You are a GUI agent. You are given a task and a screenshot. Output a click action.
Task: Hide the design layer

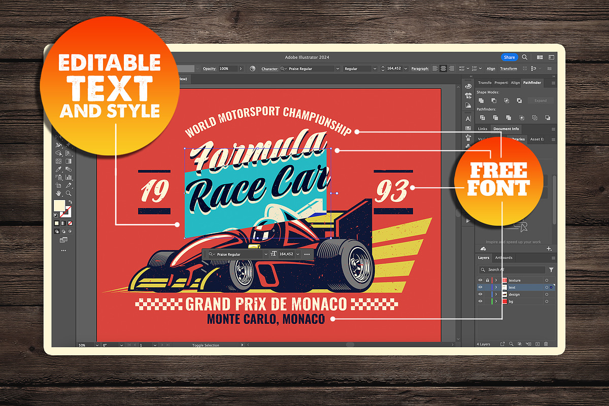point(480,294)
